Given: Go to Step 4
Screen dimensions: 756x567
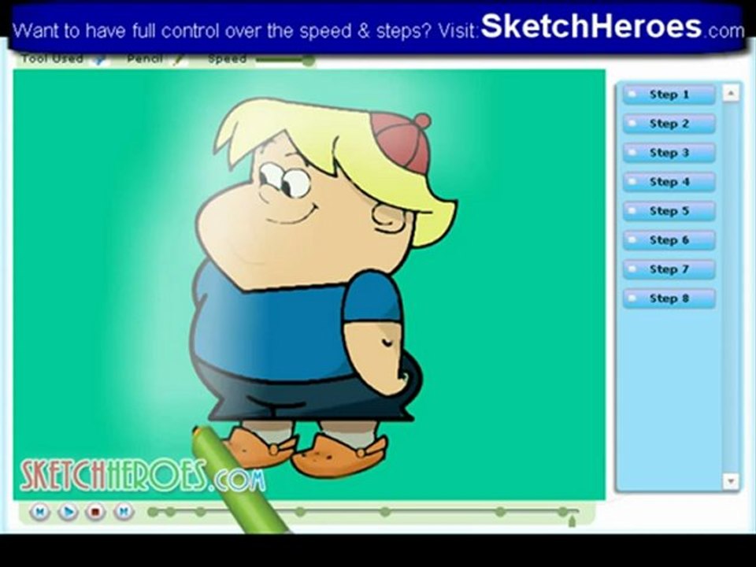Looking at the screenshot, I should tap(669, 182).
